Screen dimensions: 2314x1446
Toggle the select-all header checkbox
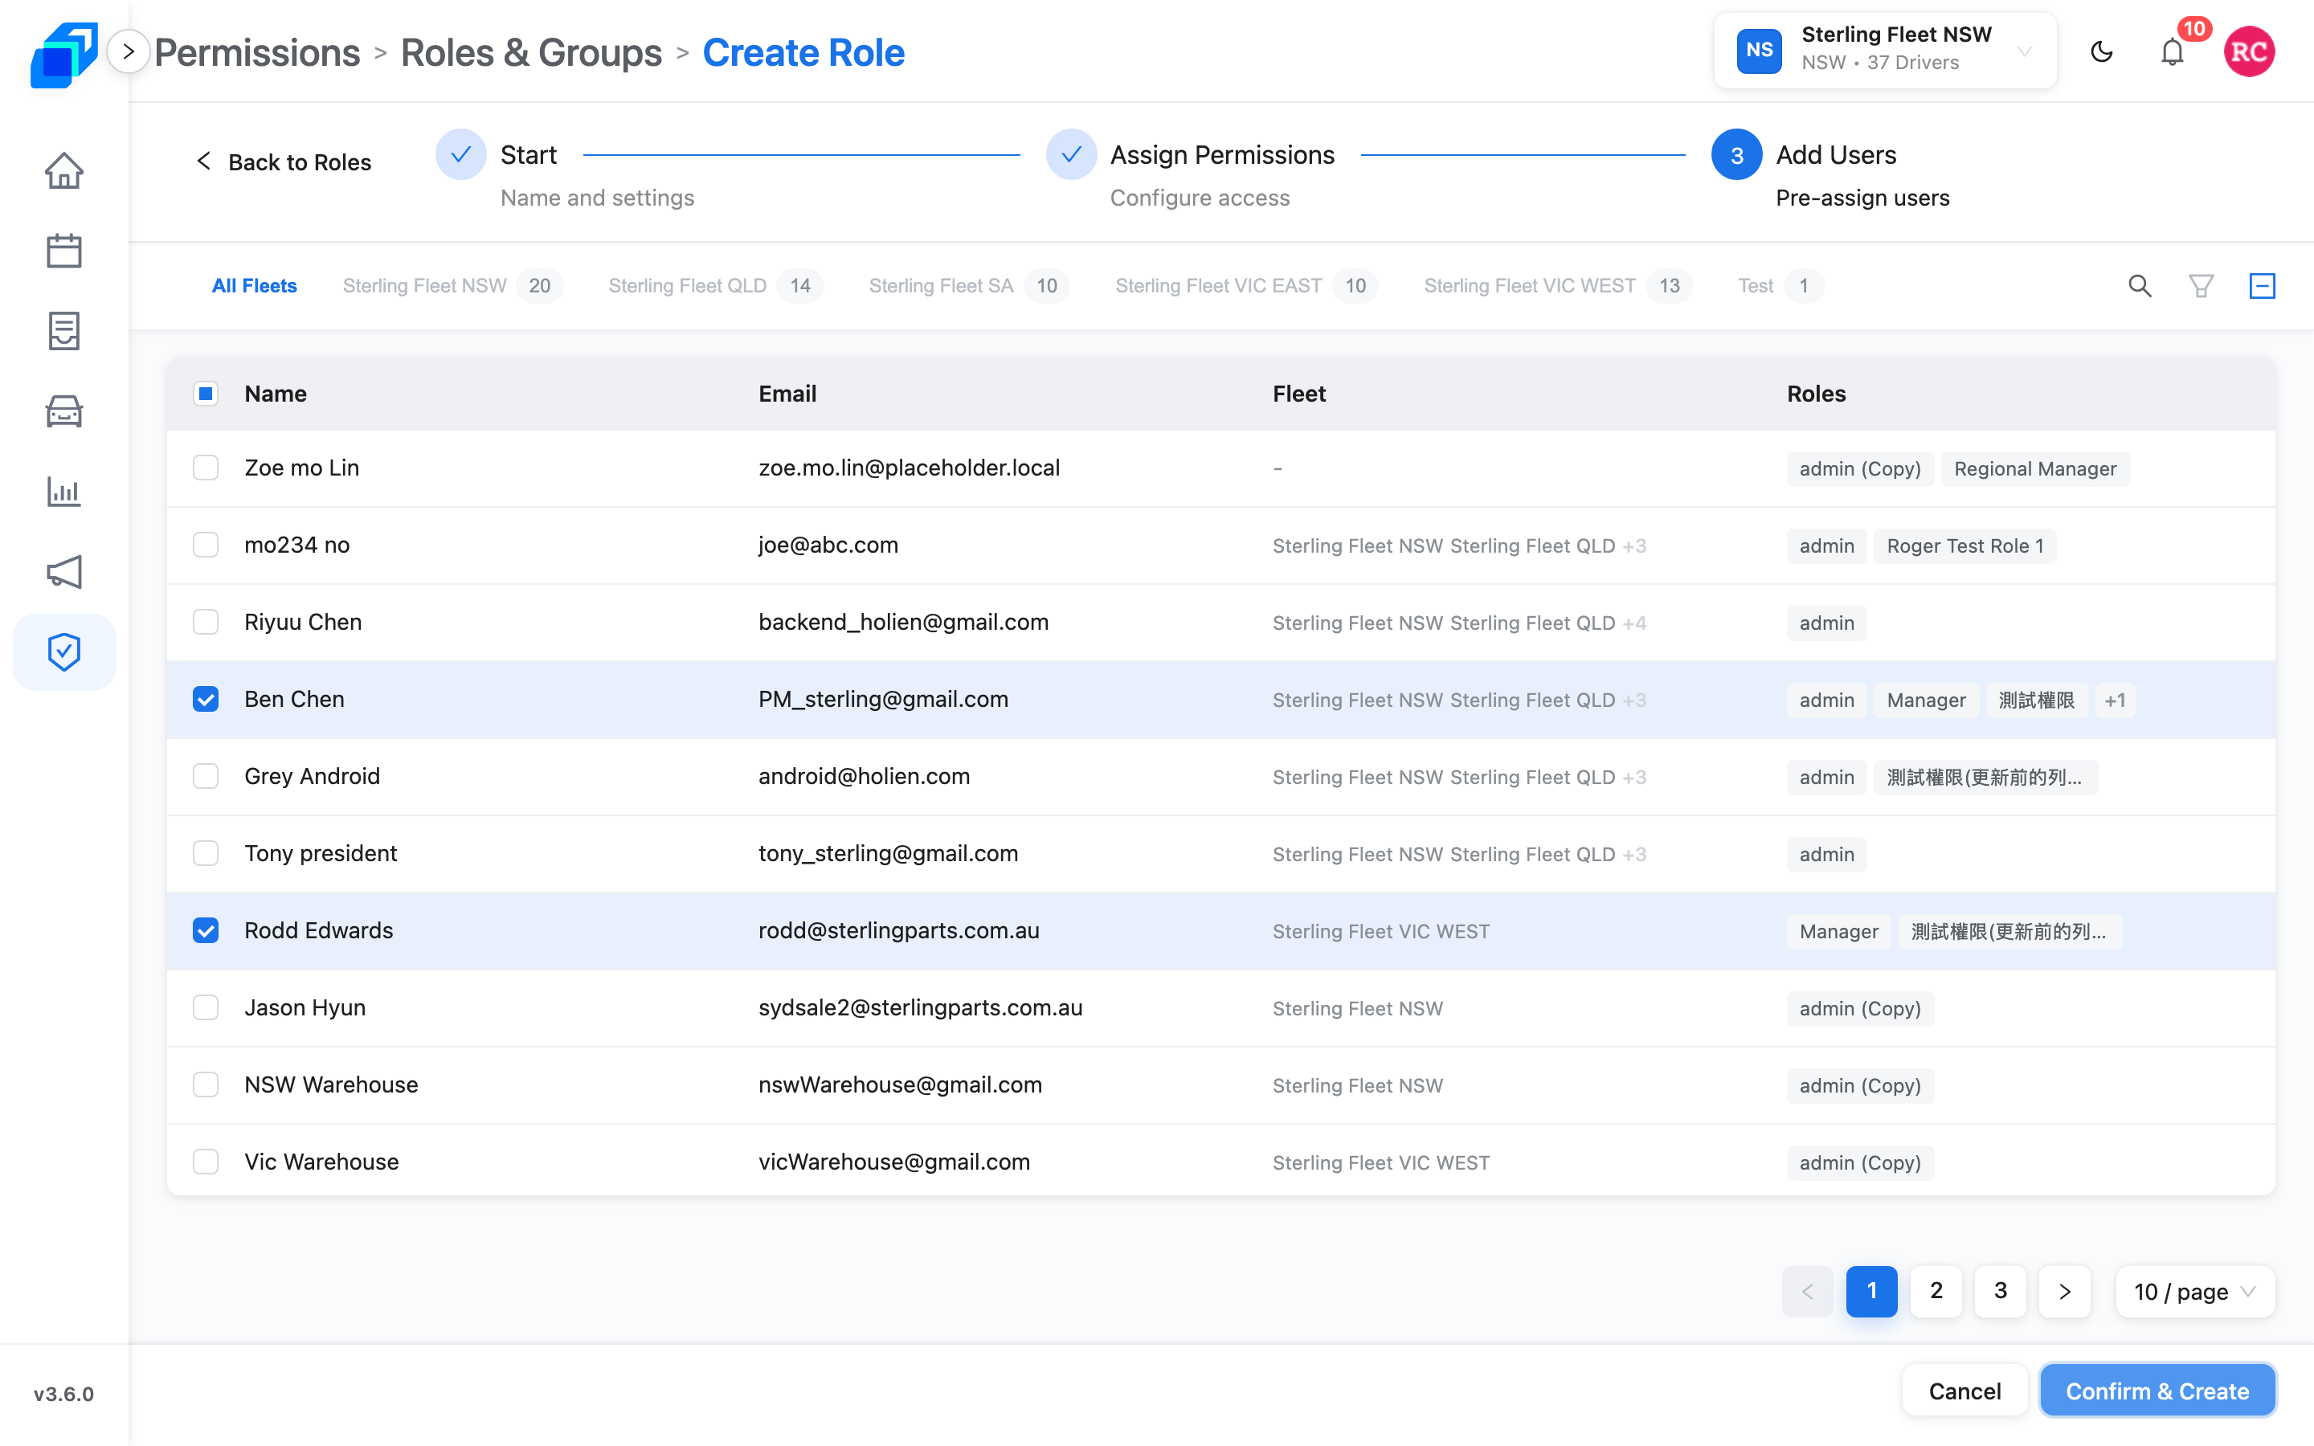click(x=206, y=393)
